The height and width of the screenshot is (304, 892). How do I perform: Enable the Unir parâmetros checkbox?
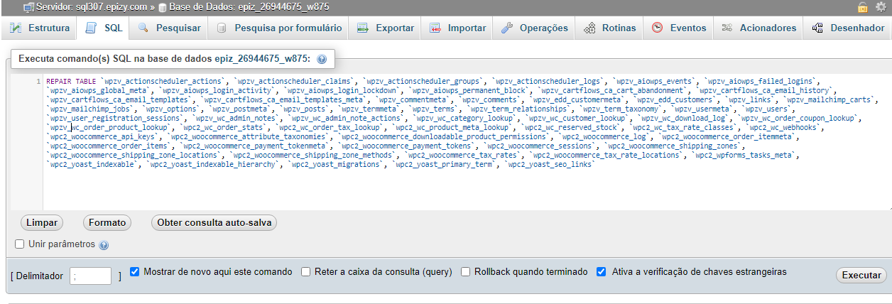20,244
